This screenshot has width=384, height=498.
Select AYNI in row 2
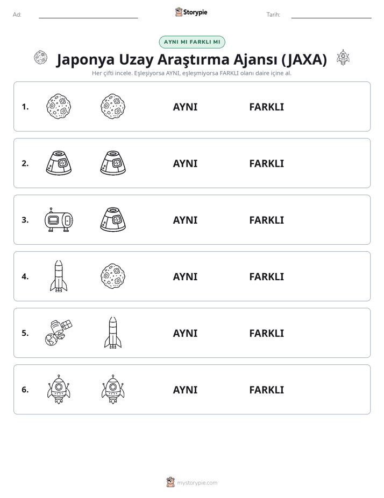(x=185, y=163)
